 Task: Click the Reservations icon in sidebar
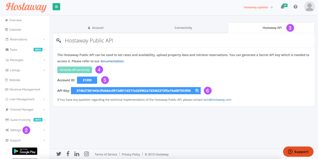pos(7,39)
